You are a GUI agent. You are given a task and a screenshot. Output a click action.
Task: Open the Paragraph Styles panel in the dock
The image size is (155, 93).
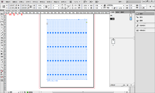[145, 26]
